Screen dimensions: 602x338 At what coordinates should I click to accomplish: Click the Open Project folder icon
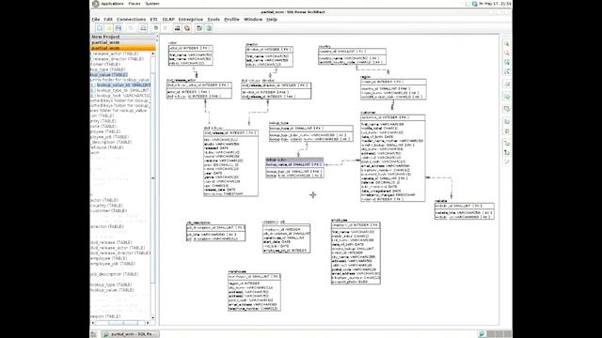click(109, 28)
